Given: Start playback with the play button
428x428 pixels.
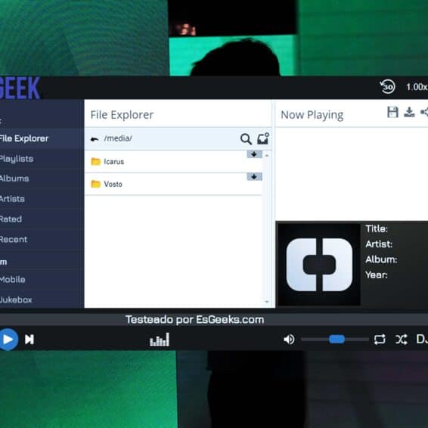Looking at the screenshot, I should tap(8, 340).
